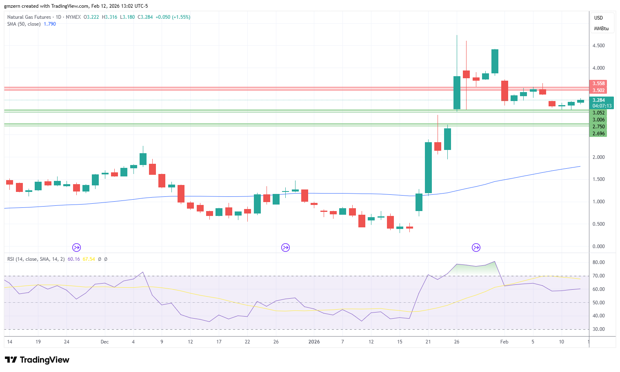Image resolution: width=620 pixels, height=372 pixels.
Task: Click the 4.000 price axis label
Action: click(x=599, y=68)
